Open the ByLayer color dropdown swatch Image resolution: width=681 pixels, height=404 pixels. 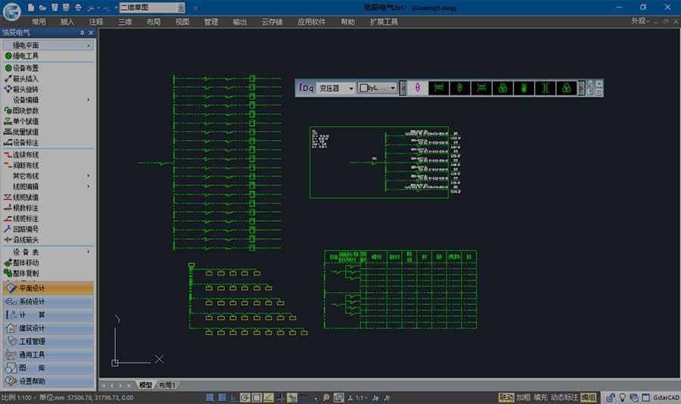tap(378, 89)
